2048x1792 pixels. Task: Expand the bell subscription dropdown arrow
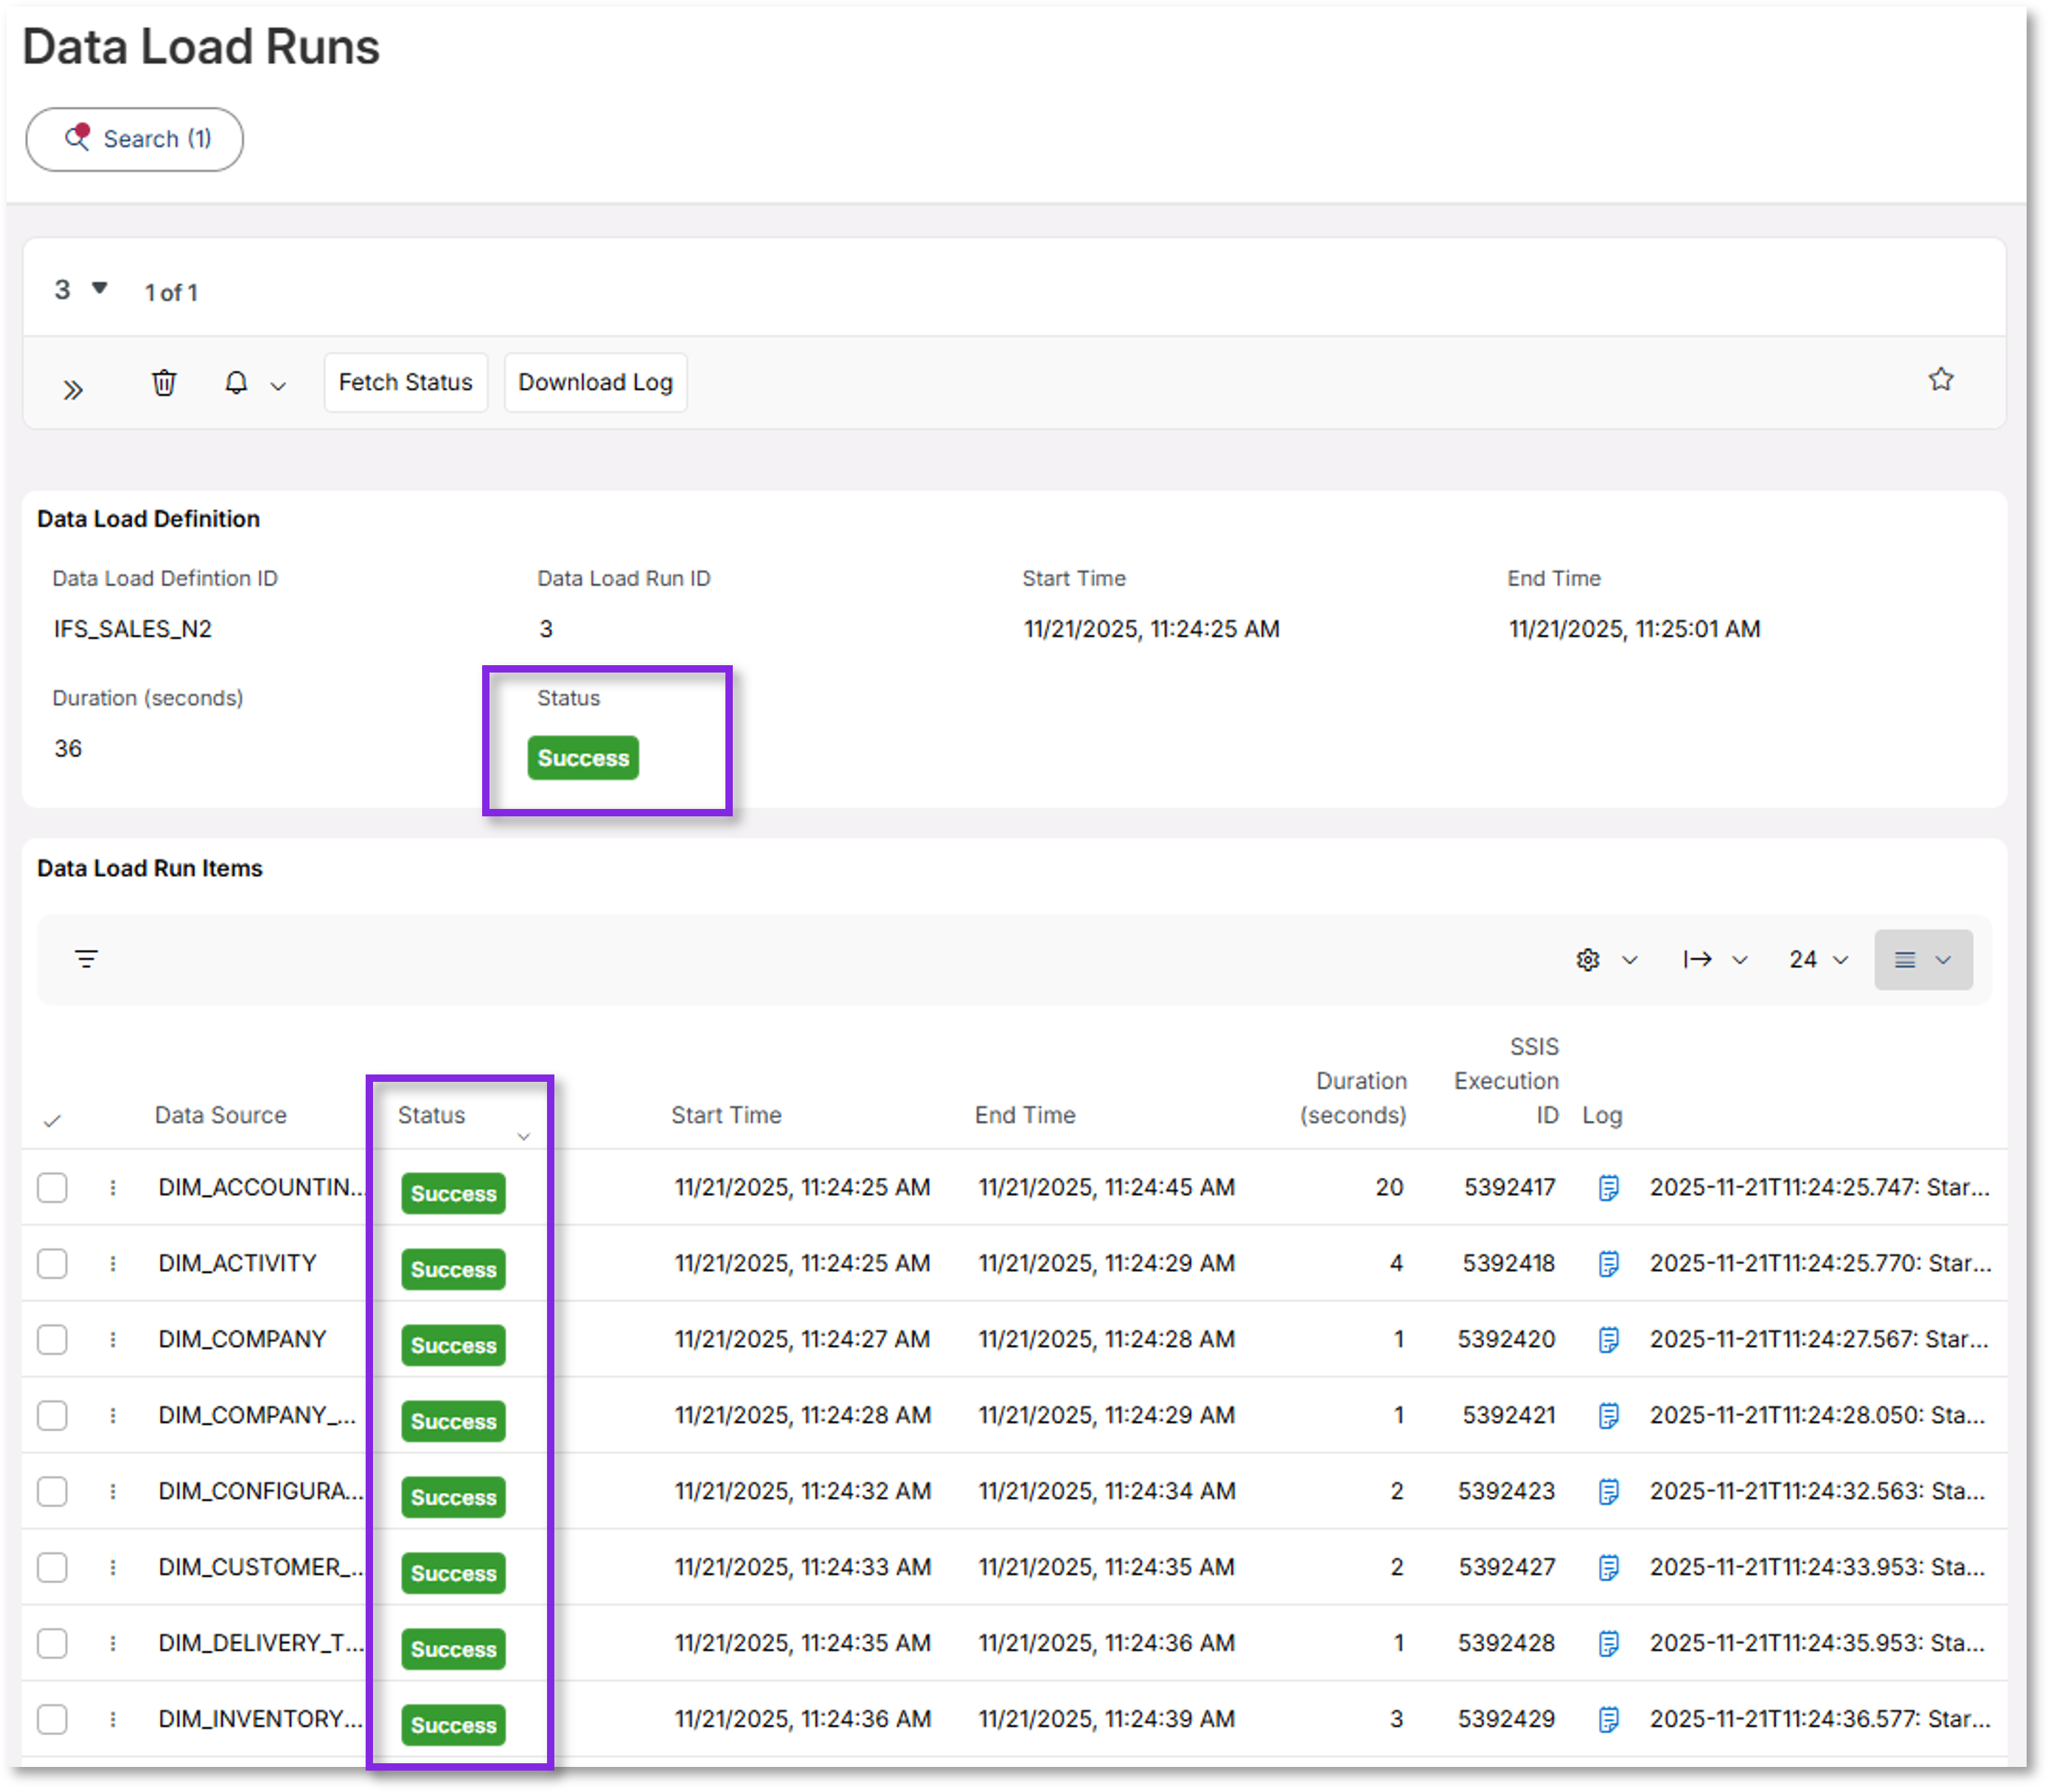tap(279, 386)
